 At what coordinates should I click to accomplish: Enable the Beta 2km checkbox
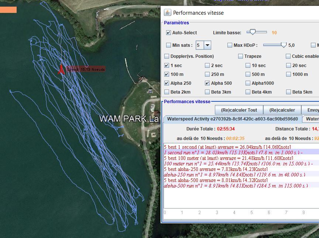(167, 92)
